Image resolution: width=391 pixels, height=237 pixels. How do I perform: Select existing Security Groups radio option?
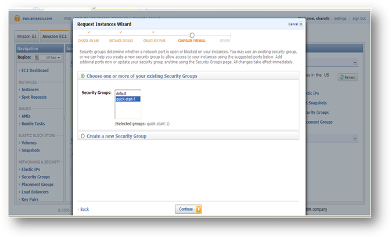pos(82,76)
